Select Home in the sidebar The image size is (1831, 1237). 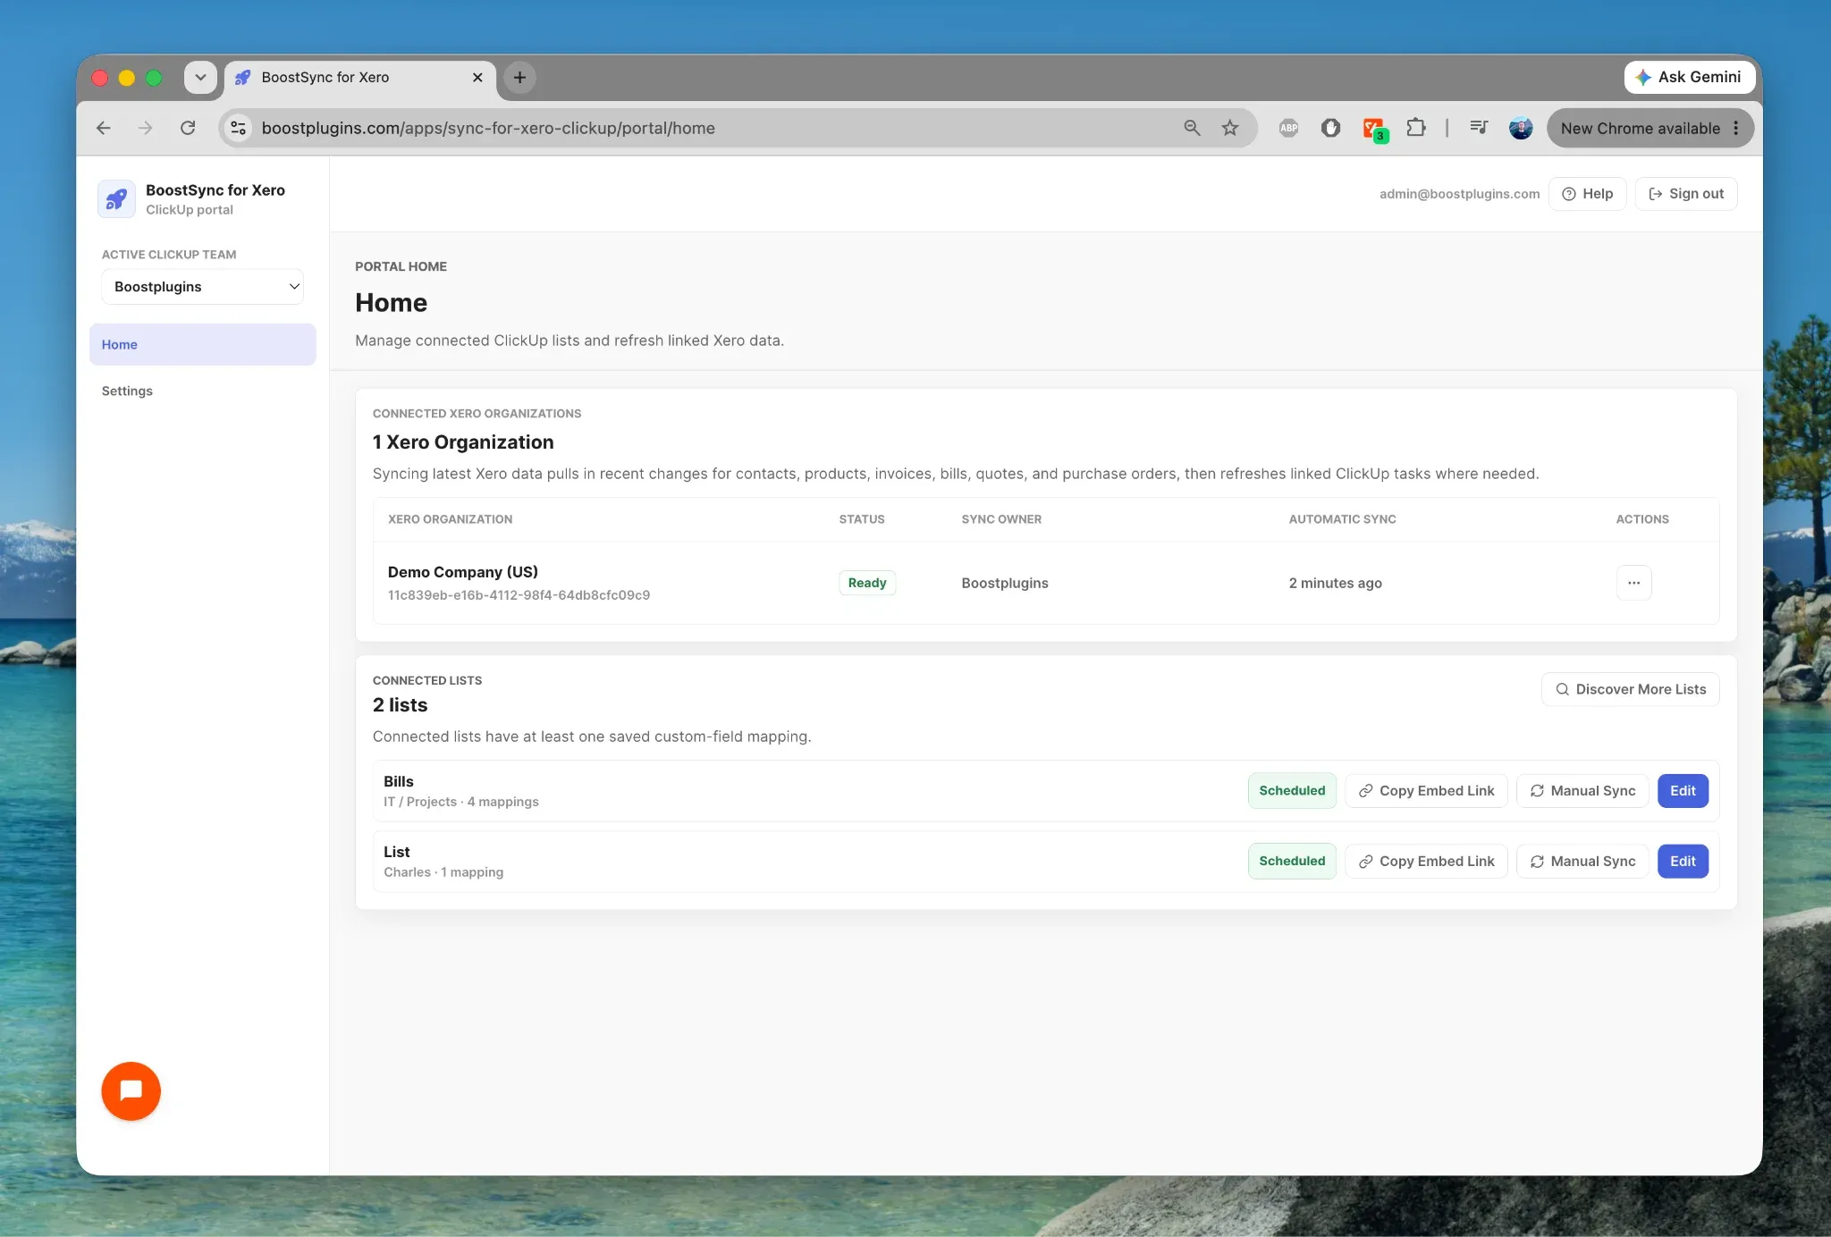click(x=203, y=344)
